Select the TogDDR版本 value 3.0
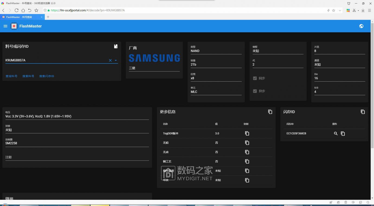374x206 pixels. [217, 133]
